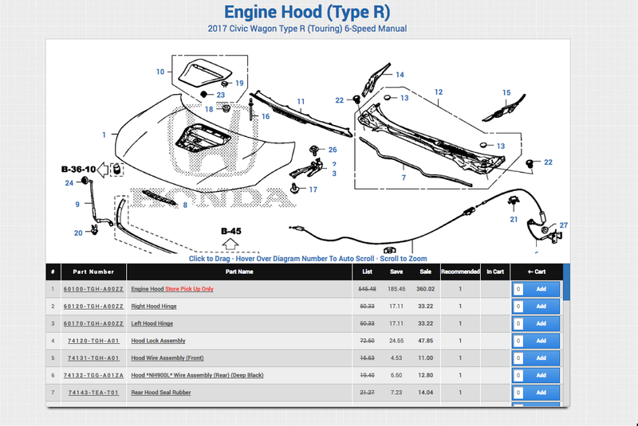Click quantity field for Engine Hood
The width and height of the screenshot is (638, 426).
pos(518,289)
